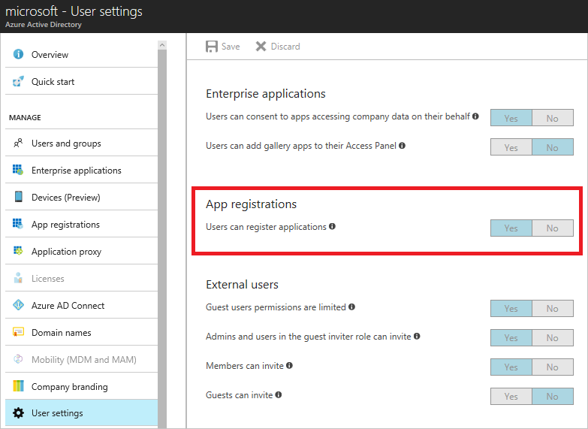Click the MANAGE section label
Image resolution: width=588 pixels, height=429 pixels.
click(25, 117)
